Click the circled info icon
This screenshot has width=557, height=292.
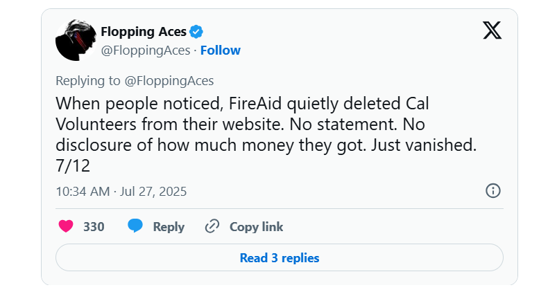tap(493, 191)
